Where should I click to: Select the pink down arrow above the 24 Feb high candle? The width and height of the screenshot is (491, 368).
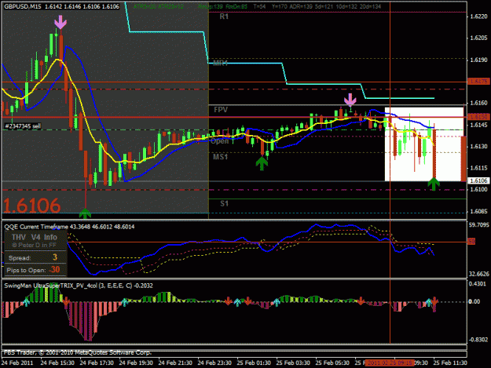pyautogui.click(x=60, y=22)
